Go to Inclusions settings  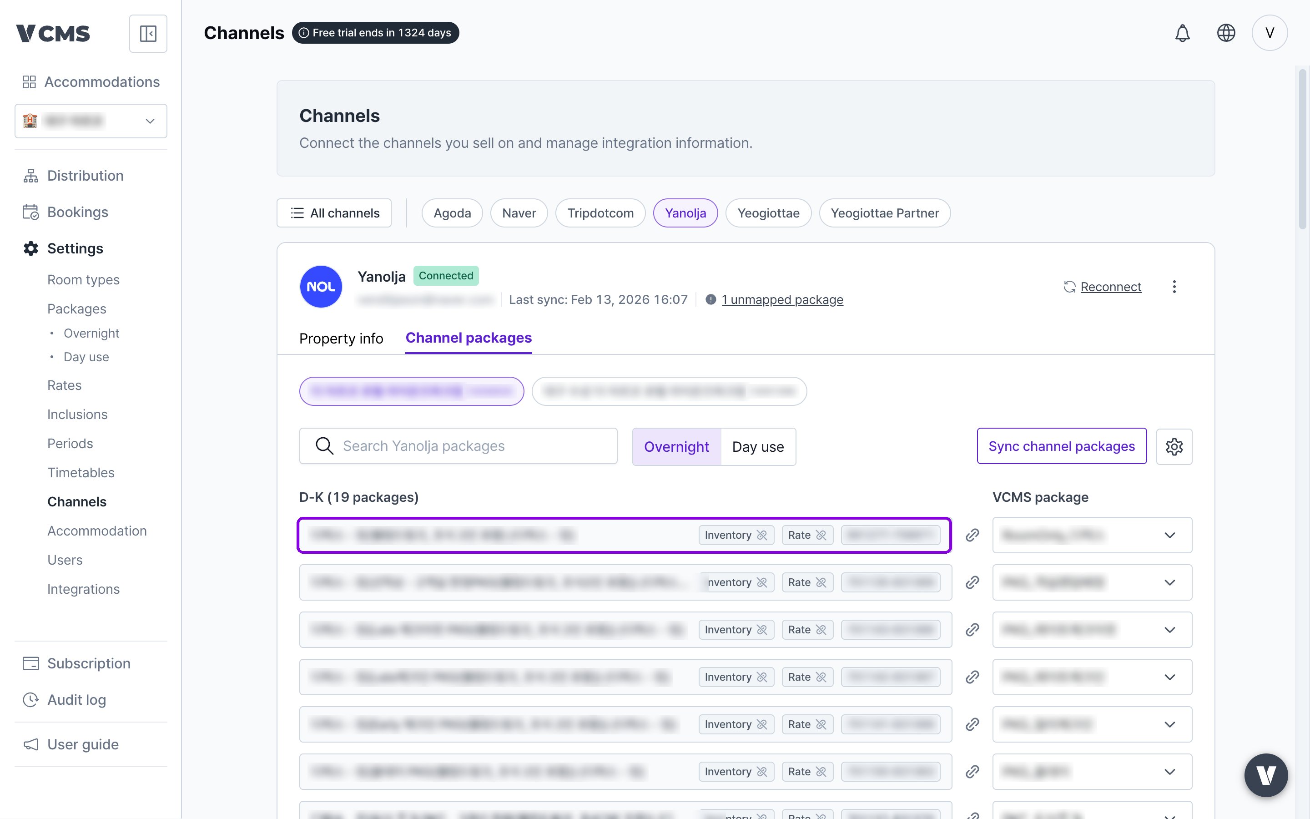click(x=77, y=415)
